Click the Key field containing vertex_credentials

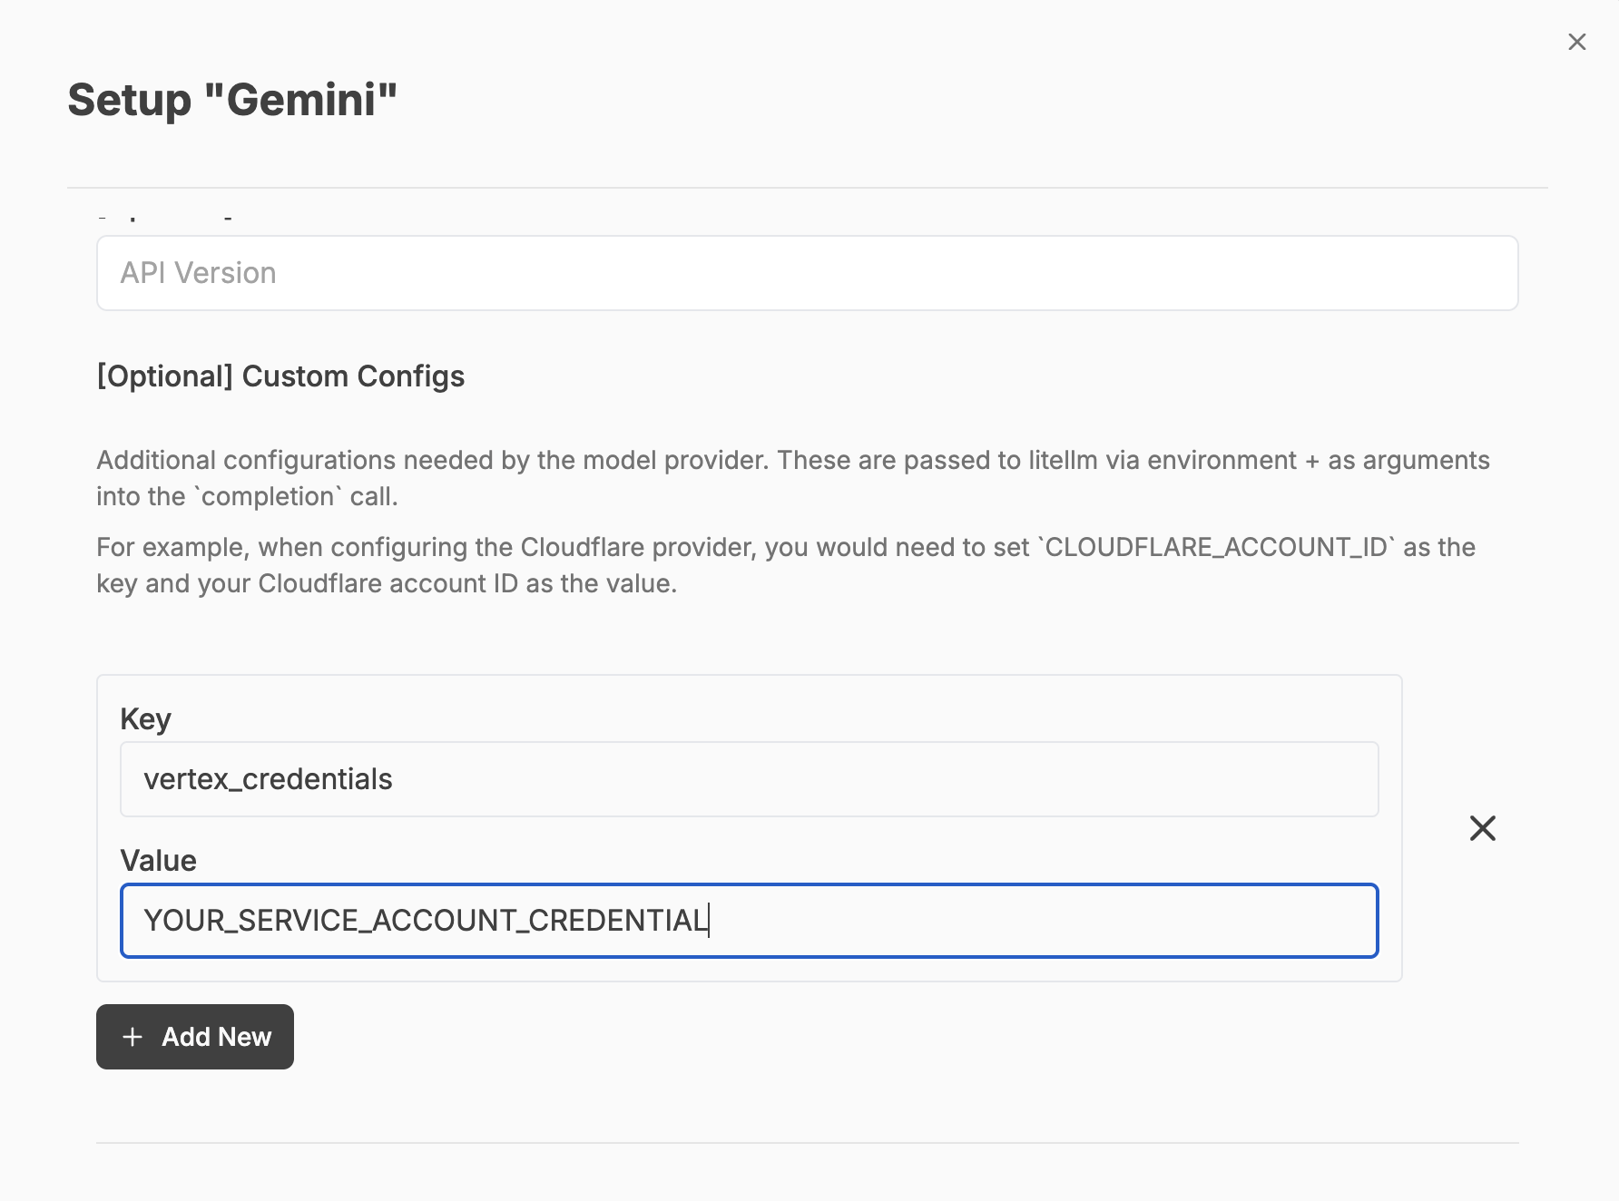click(749, 779)
